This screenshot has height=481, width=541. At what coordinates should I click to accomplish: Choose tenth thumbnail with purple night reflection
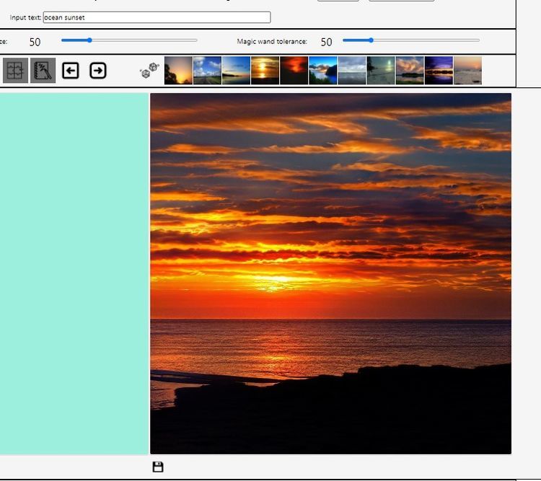click(x=439, y=71)
